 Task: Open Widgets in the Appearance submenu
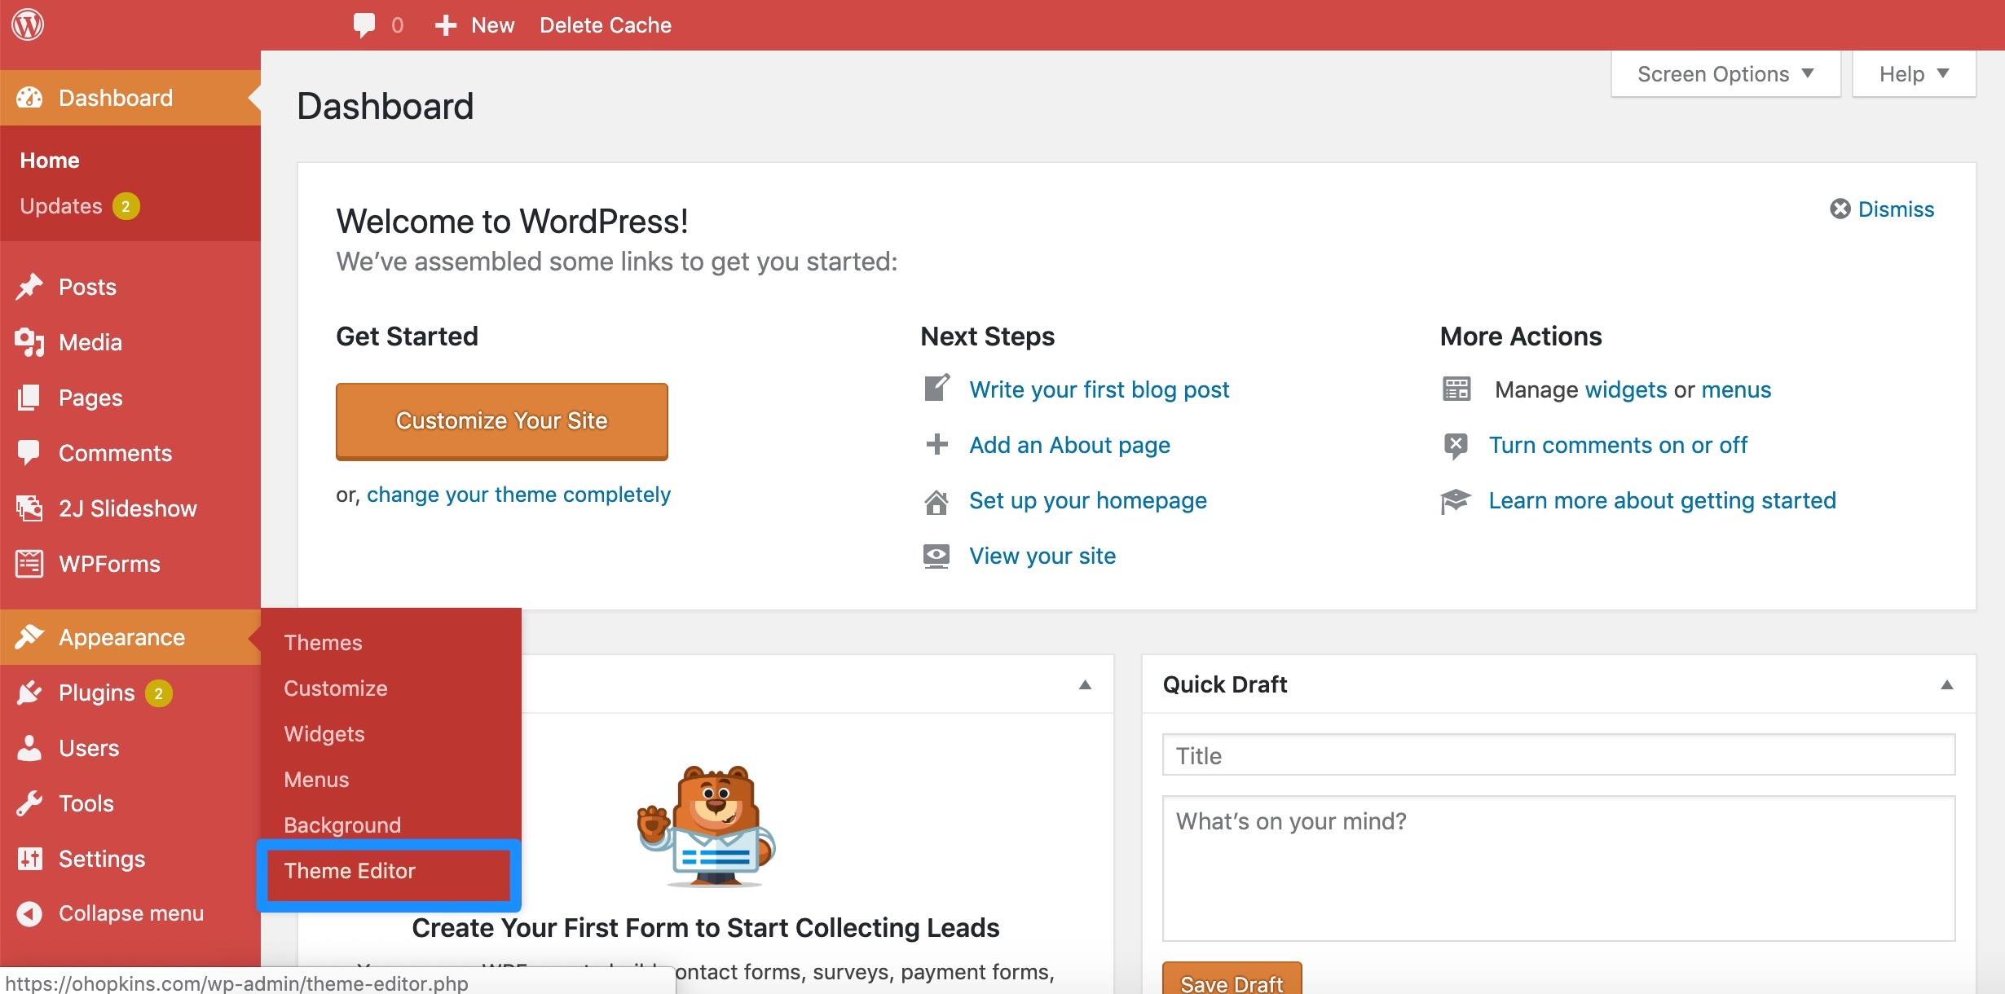click(324, 734)
